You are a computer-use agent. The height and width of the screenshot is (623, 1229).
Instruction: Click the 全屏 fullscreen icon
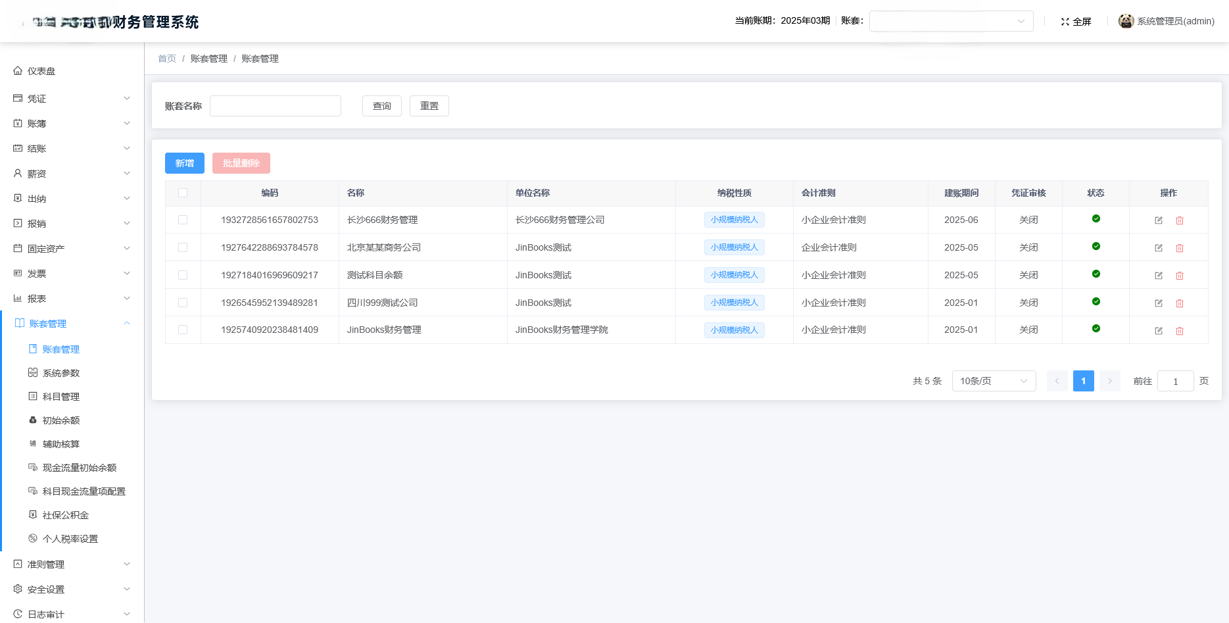click(x=1066, y=21)
